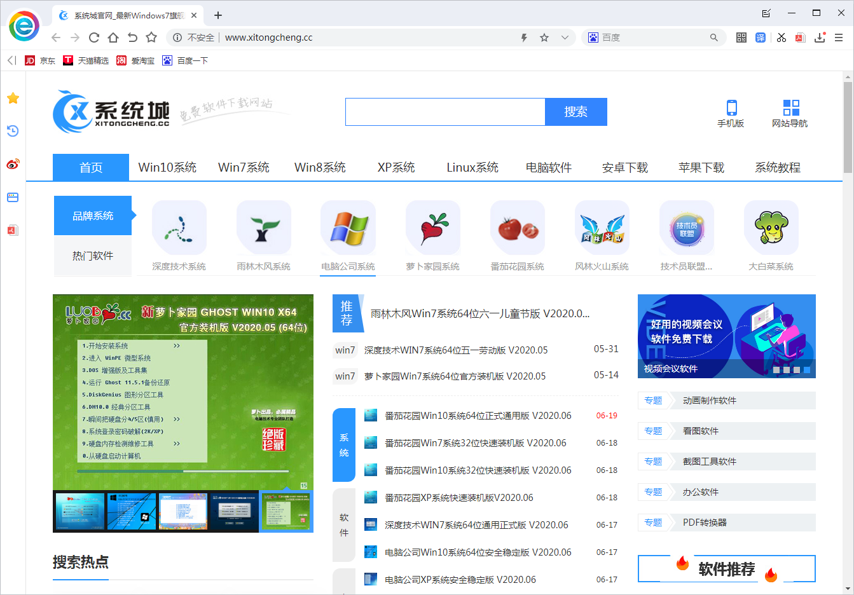This screenshot has width=854, height=595.
Task: Open the browser hamburger menu
Action: point(839,38)
